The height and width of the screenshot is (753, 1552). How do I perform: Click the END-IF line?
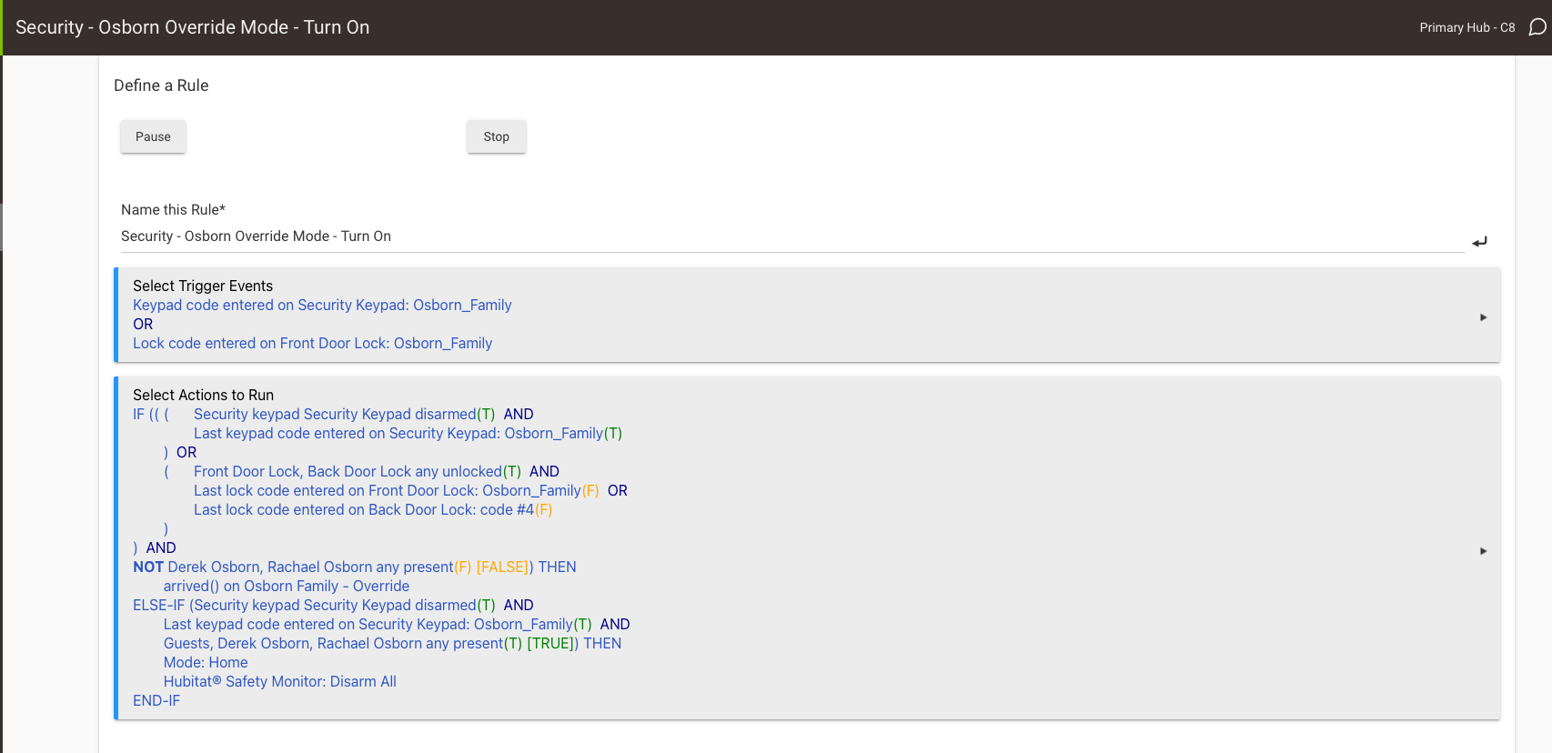tap(156, 701)
